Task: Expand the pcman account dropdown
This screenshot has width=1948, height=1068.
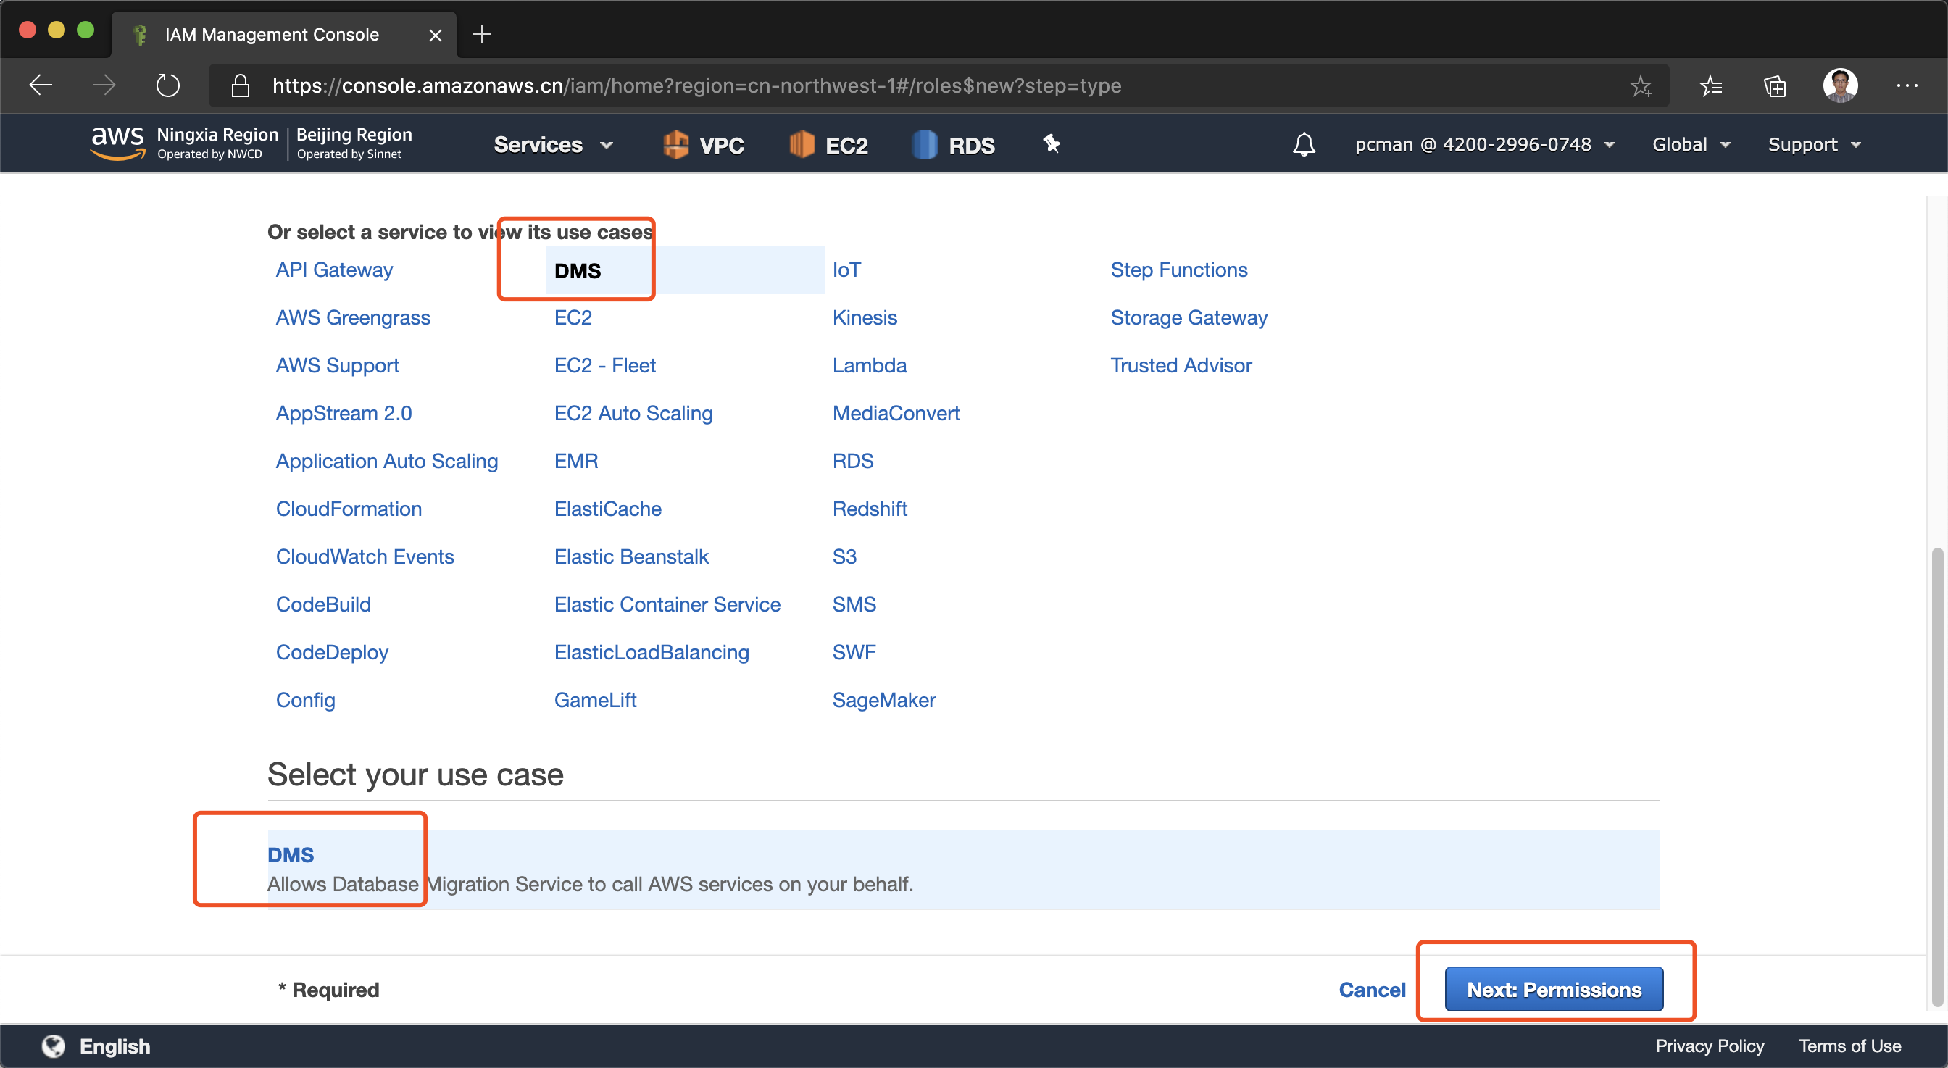Action: pyautogui.click(x=1483, y=144)
